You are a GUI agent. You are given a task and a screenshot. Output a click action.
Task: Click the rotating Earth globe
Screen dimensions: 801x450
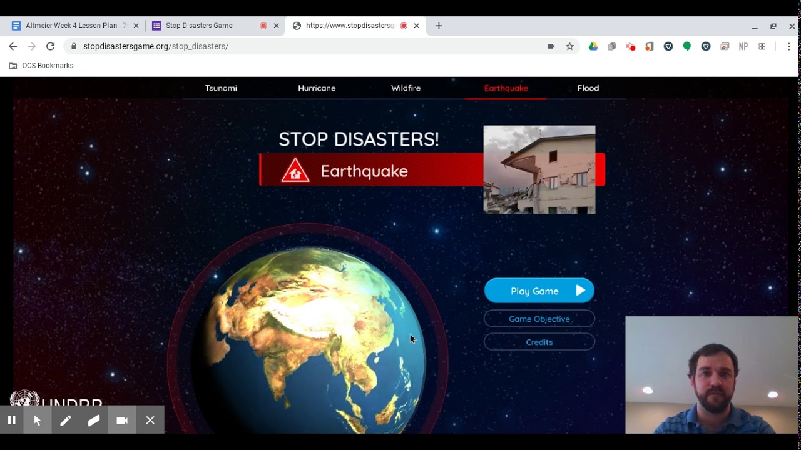tap(308, 341)
